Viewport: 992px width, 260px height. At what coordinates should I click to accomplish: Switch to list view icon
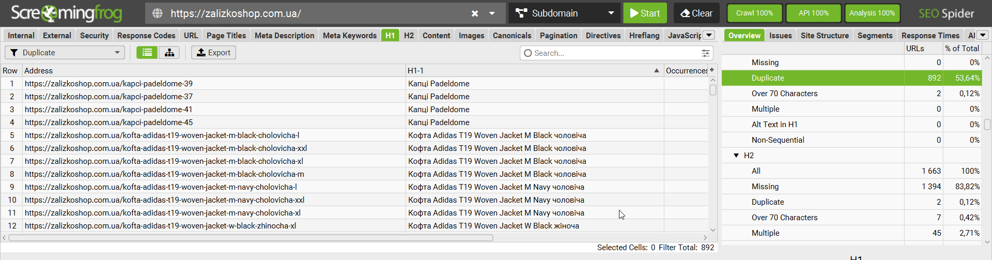(x=147, y=53)
